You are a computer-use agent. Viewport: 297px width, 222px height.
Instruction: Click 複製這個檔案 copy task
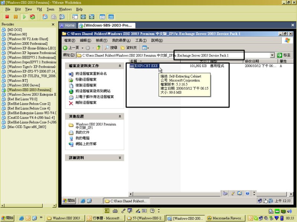[86, 85]
